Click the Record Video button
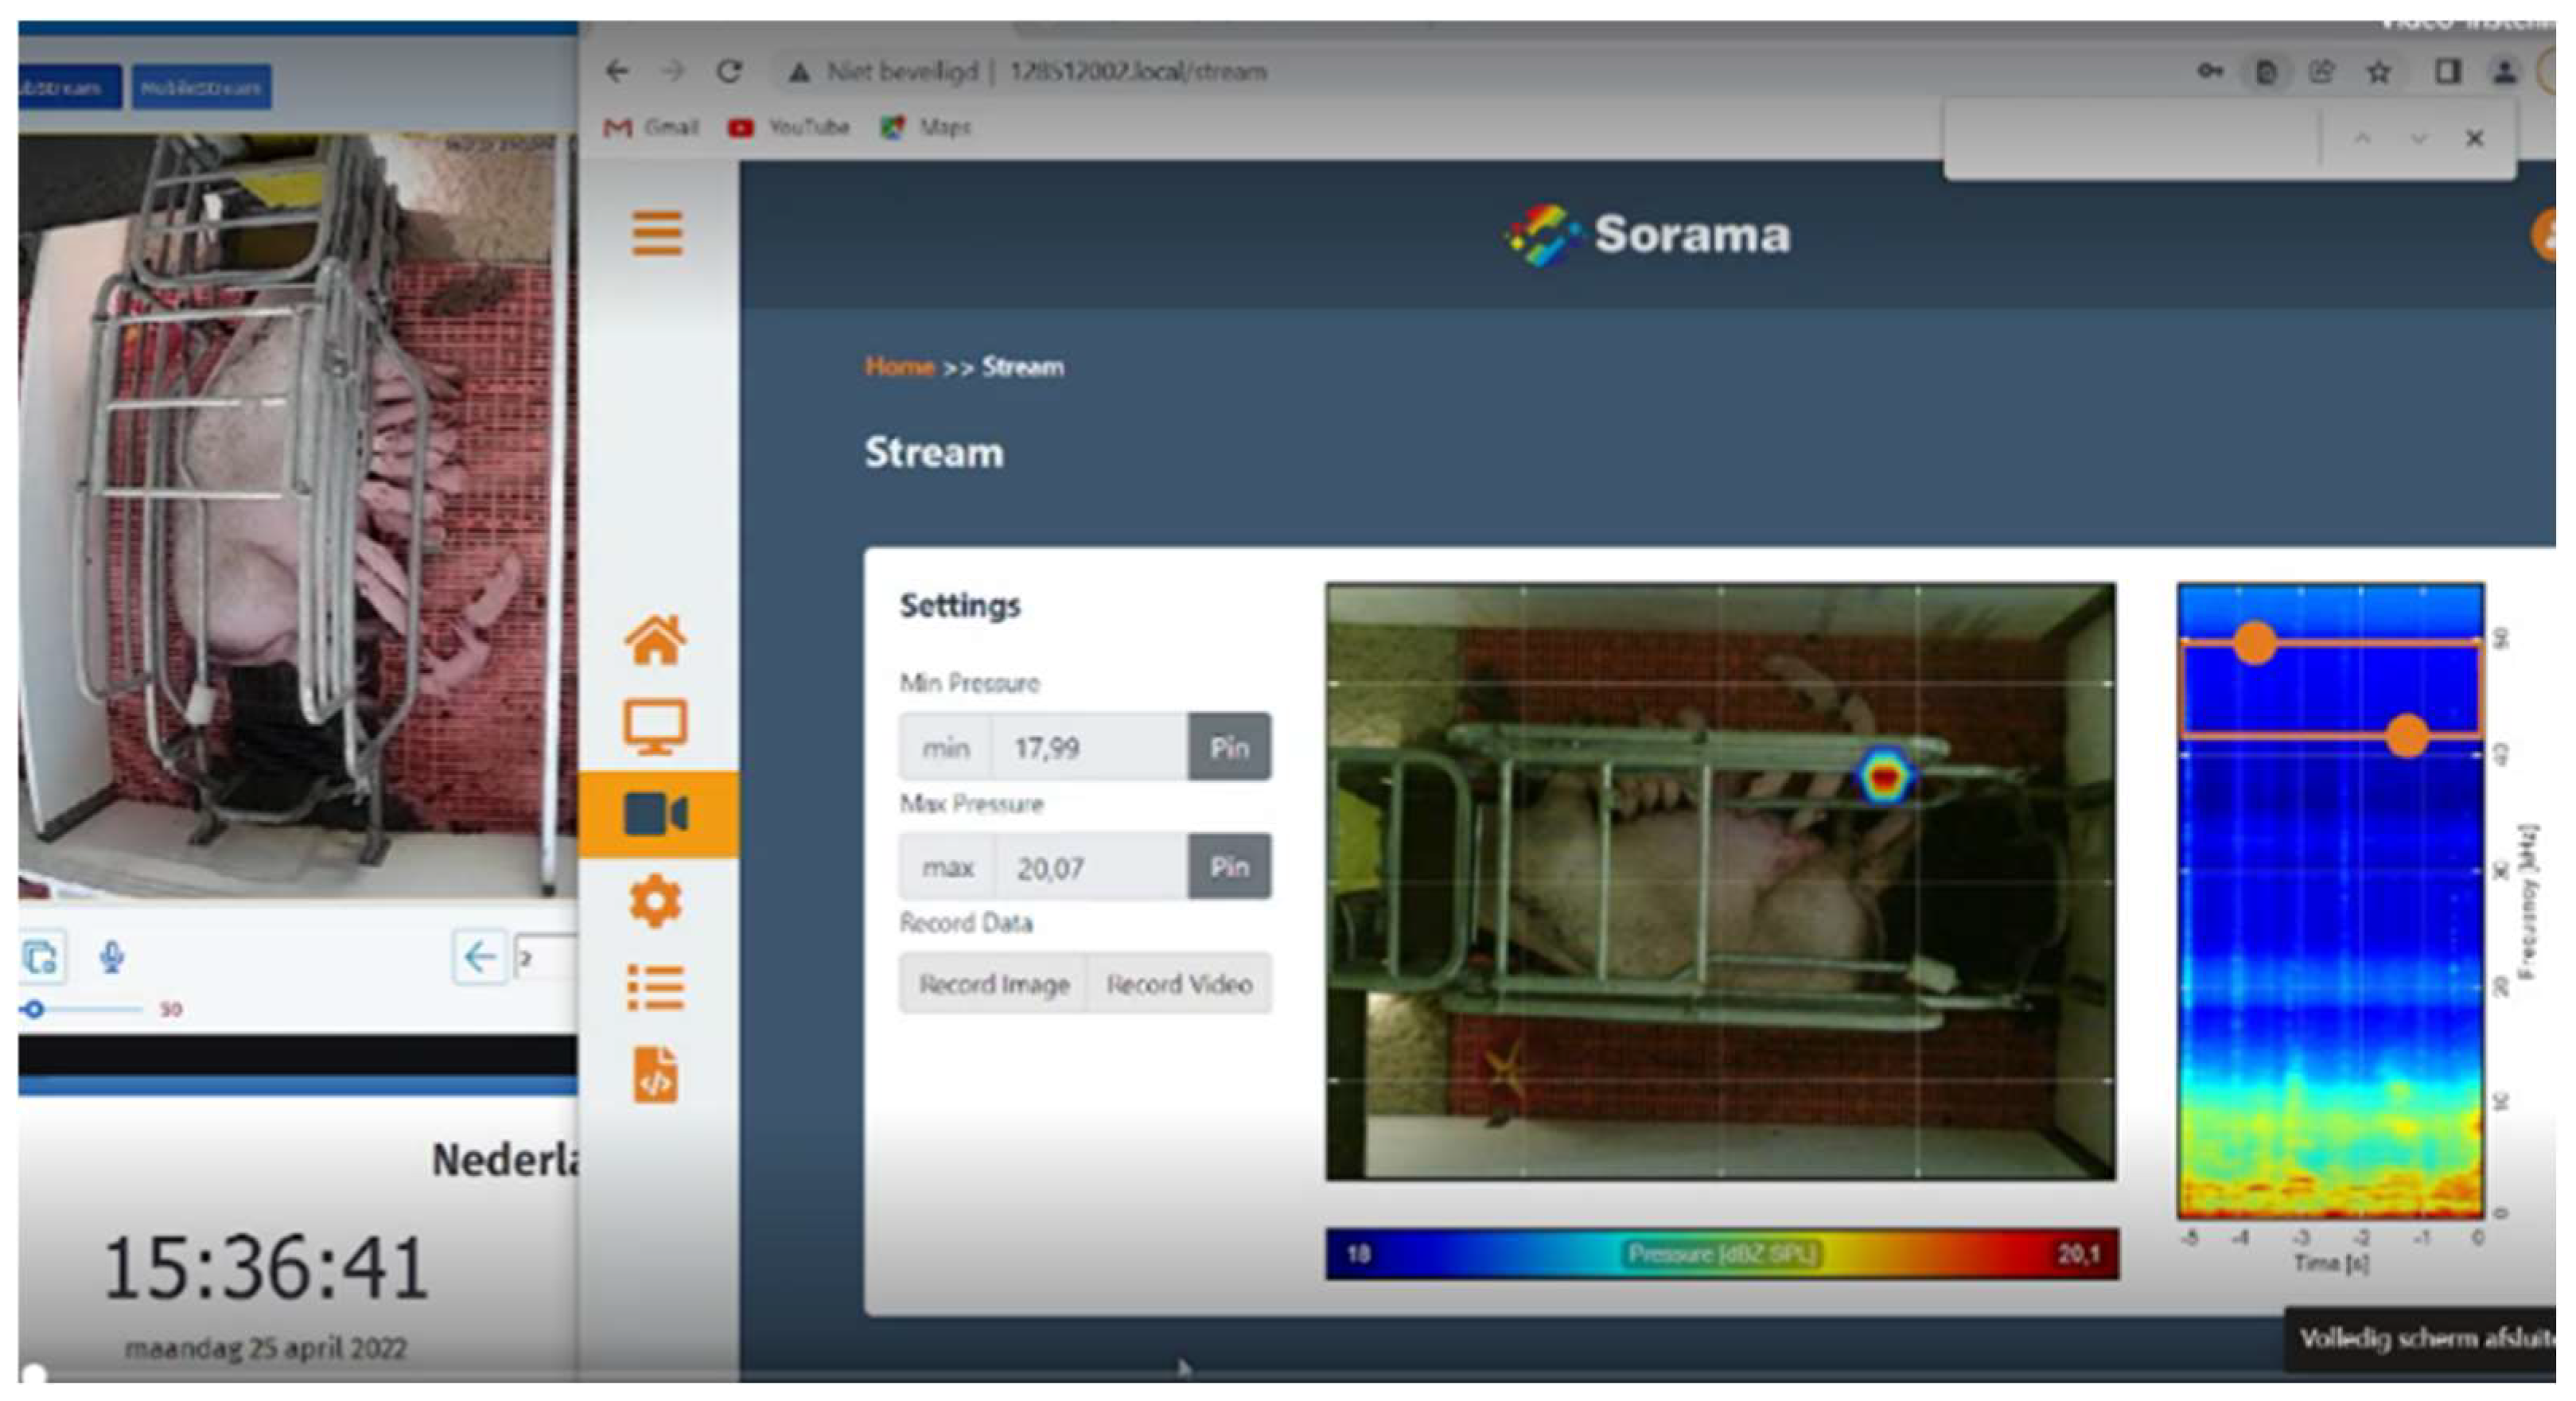 click(x=1179, y=984)
